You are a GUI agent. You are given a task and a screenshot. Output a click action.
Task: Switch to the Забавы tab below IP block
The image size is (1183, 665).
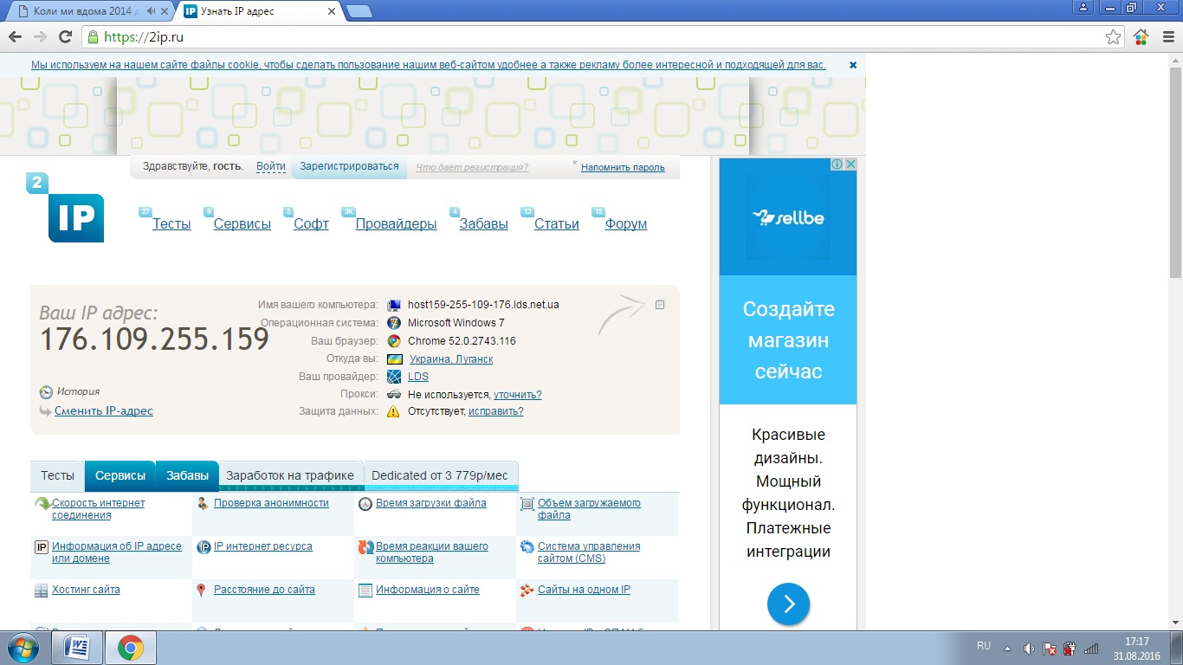pos(187,475)
